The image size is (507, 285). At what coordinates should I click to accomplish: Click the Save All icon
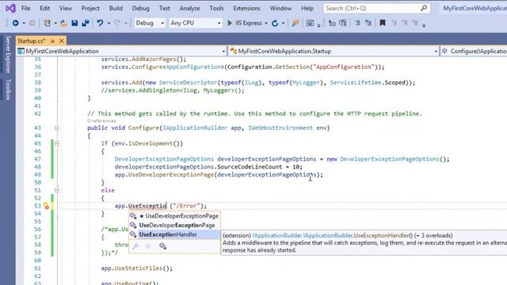86,23
